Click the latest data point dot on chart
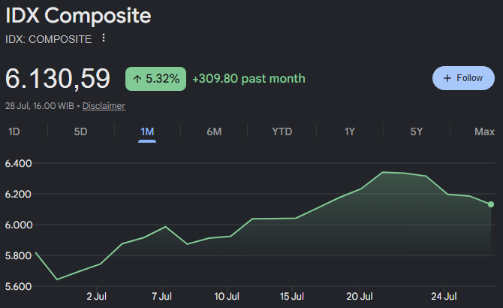 tap(491, 204)
